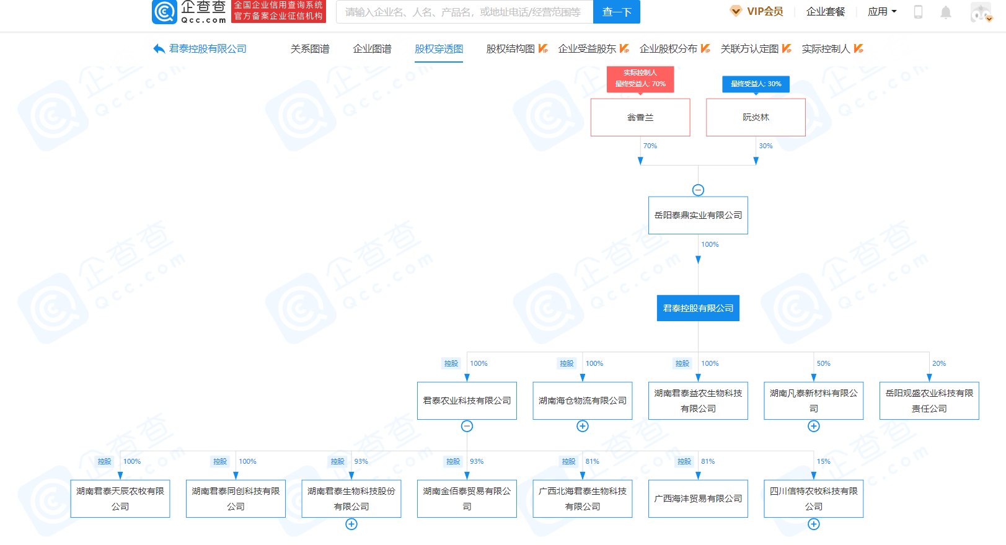Open the 湖南君泰天辰农牧有限公司 node

click(120, 498)
